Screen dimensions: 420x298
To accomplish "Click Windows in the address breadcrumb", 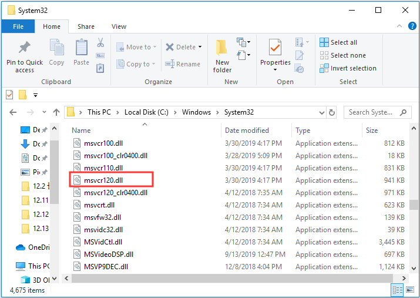I will click(x=196, y=112).
